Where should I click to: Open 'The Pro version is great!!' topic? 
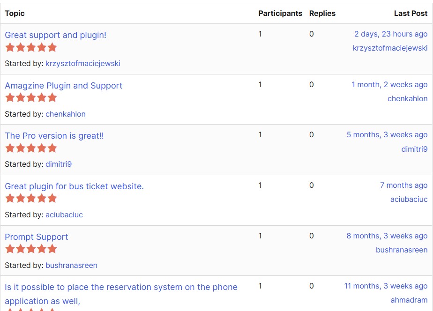point(54,136)
